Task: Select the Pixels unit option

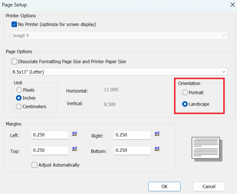Action: point(19,90)
